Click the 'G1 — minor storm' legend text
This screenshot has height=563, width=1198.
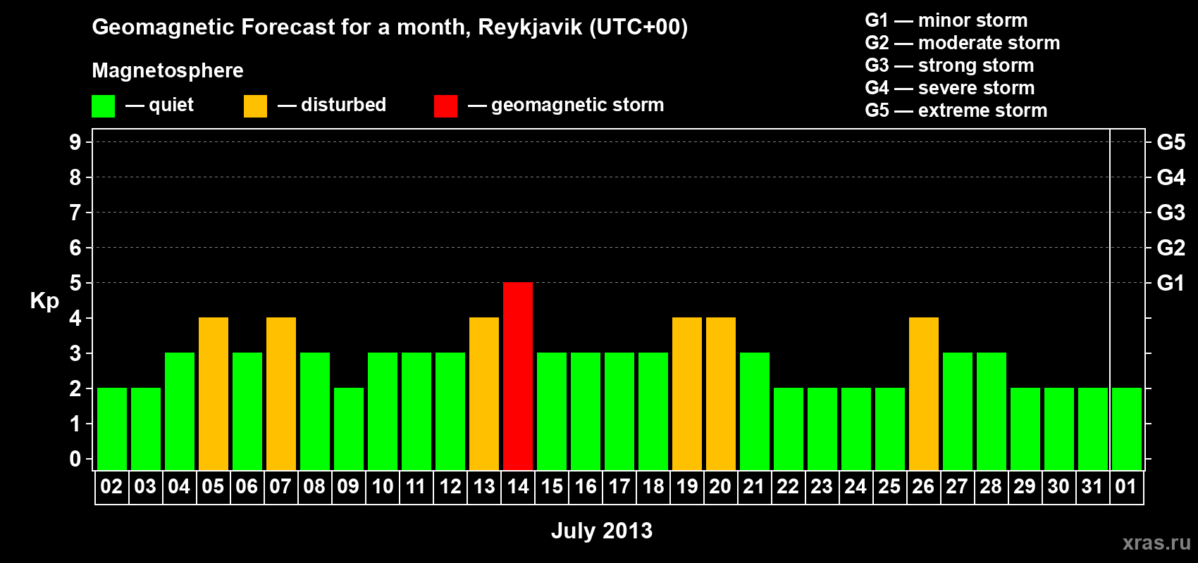(946, 20)
